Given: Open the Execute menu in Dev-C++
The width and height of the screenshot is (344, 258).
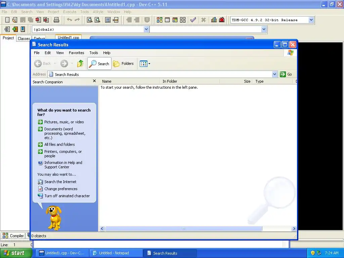Looking at the screenshot, I should coord(70,12).
